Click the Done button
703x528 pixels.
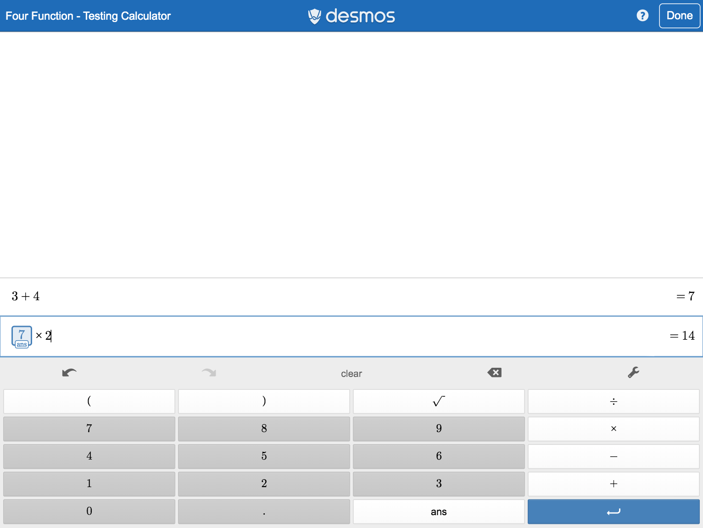[x=679, y=16]
